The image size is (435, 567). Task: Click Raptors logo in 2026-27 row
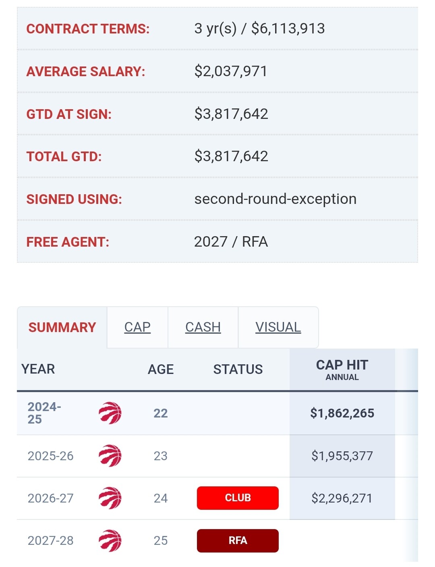pyautogui.click(x=110, y=498)
